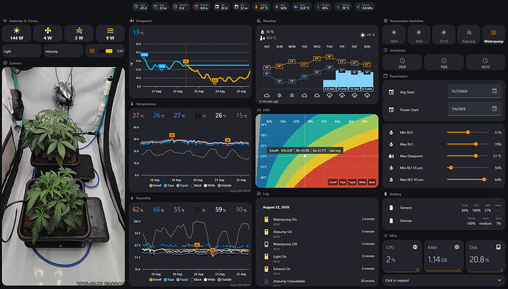Toggle the 3 W airflow switch tile
Viewport: 508px width, 289px height.
coord(79,34)
